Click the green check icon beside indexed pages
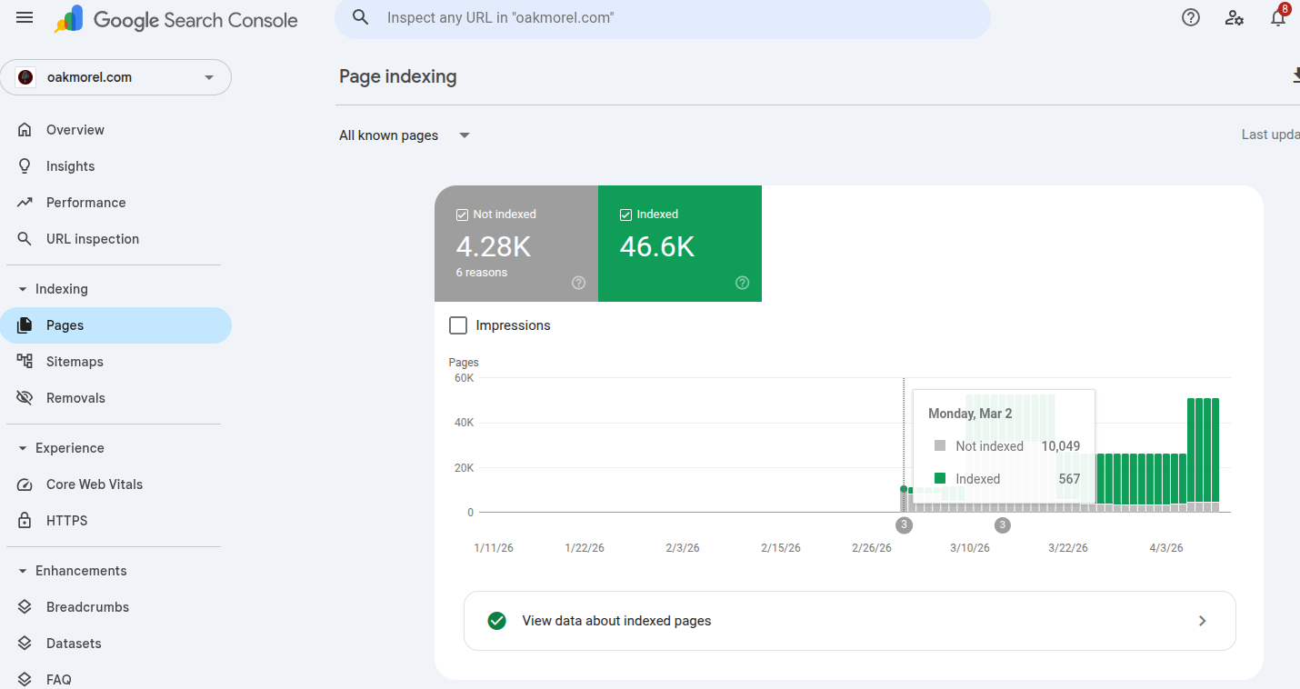This screenshot has height=689, width=1300. [496, 621]
